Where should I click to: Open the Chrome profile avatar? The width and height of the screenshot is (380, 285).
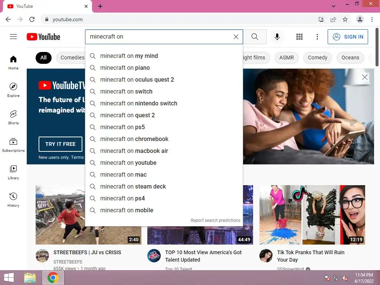(360, 19)
